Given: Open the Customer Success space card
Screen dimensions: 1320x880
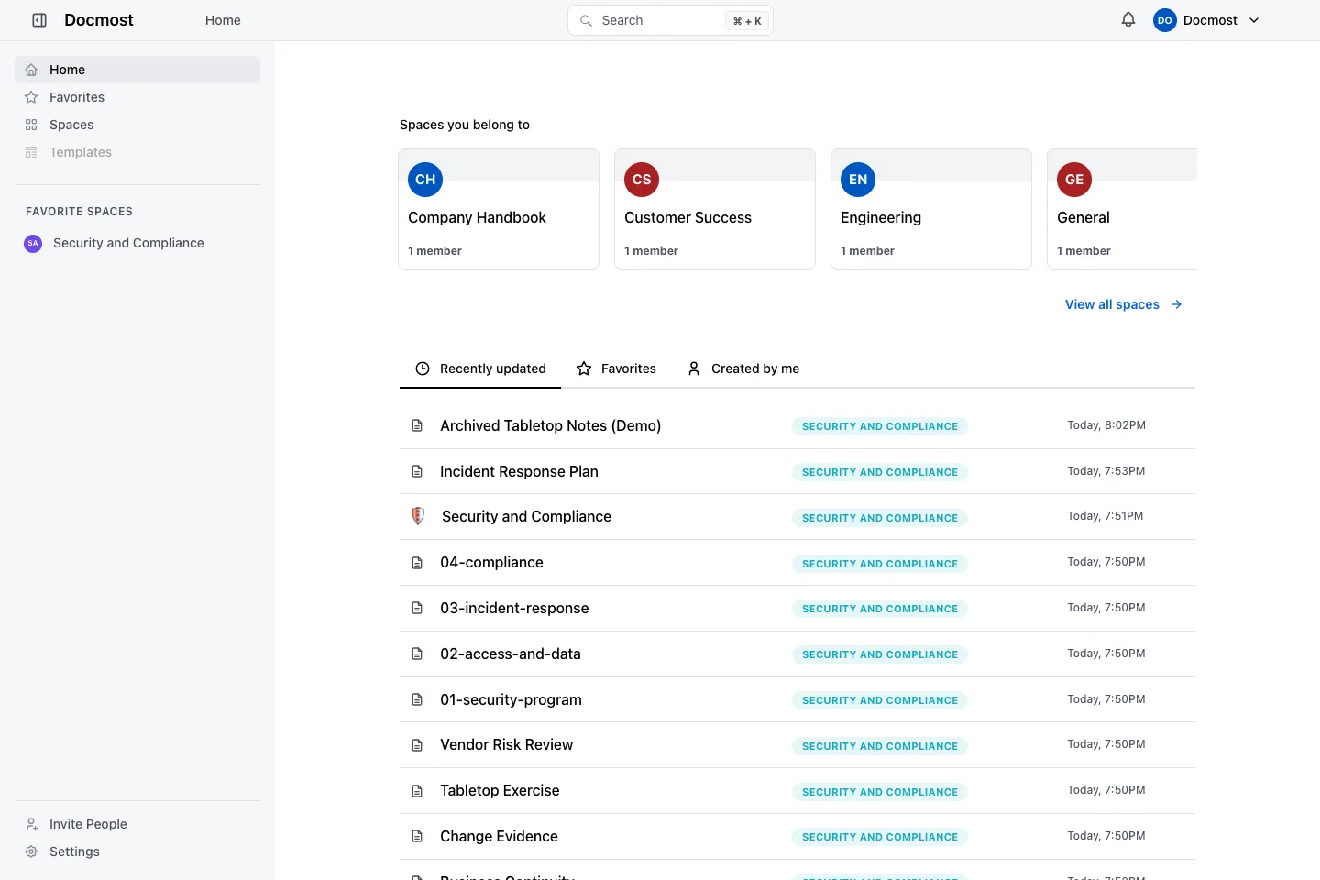Looking at the screenshot, I should [715, 209].
